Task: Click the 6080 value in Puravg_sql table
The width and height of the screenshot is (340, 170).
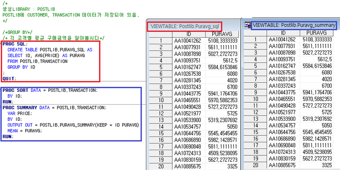Action: [x=222, y=74]
